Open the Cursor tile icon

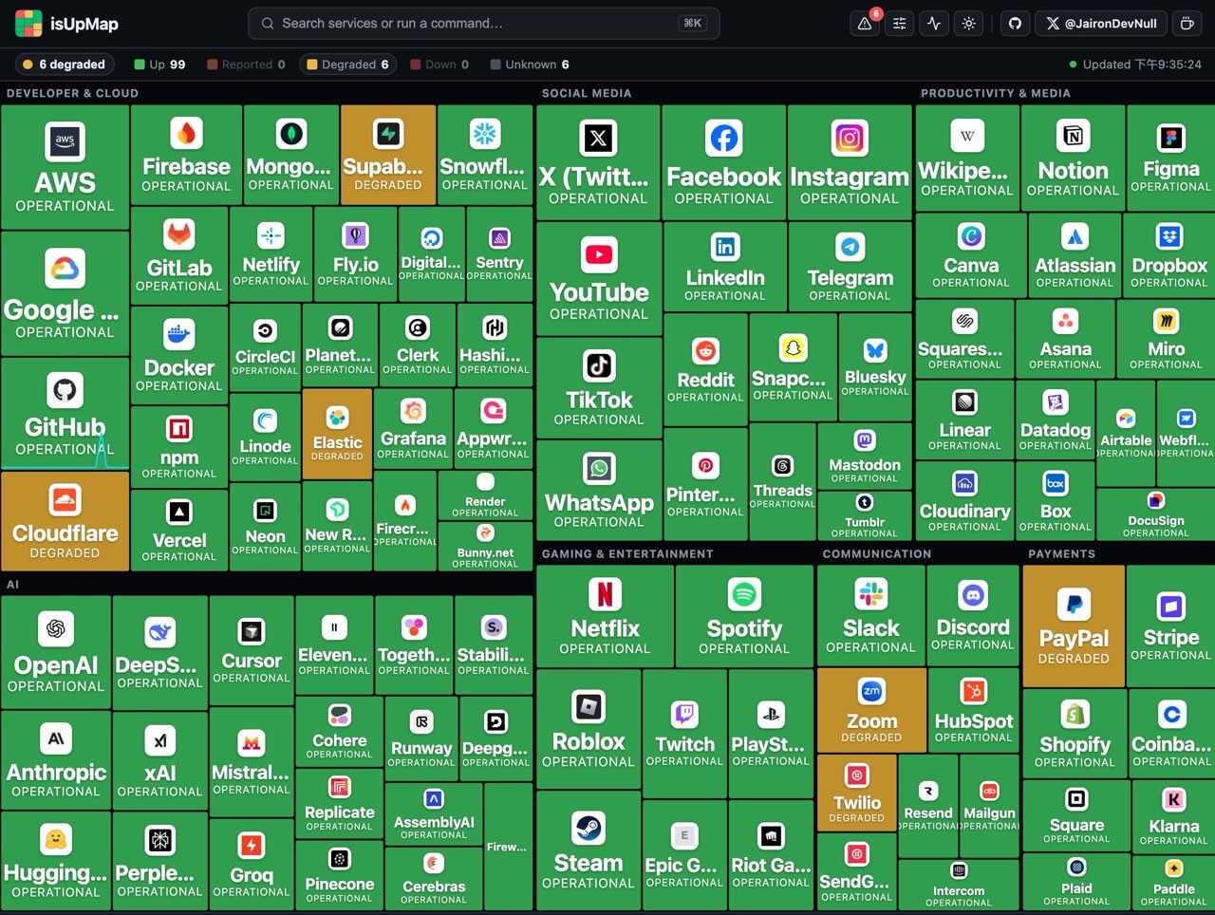pyautogui.click(x=252, y=631)
